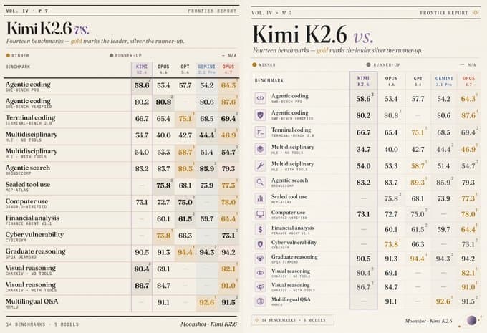This screenshot has width=487, height=333.
Task: Select the KIMI column header in left panel
Action: [x=142, y=69]
